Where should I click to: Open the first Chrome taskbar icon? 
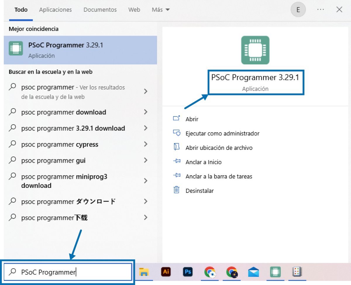click(x=210, y=272)
